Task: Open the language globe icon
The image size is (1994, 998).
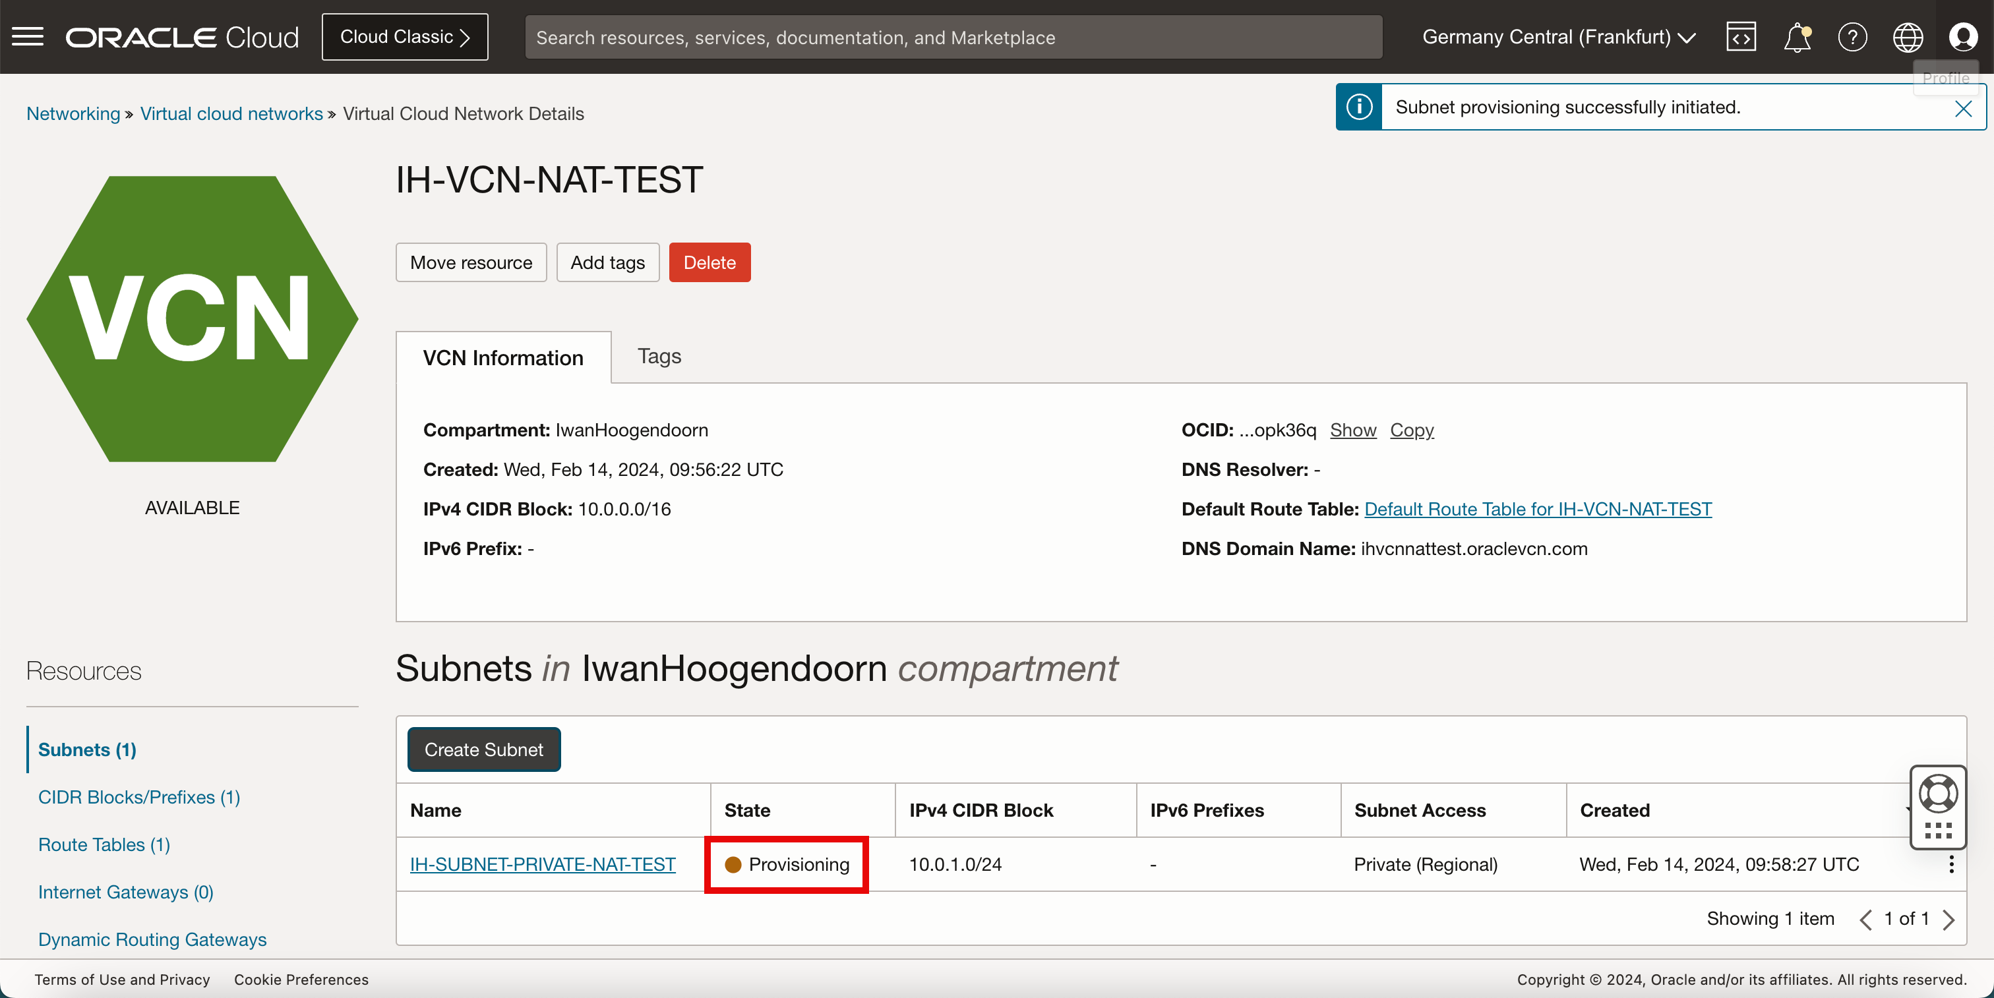Action: [x=1908, y=36]
